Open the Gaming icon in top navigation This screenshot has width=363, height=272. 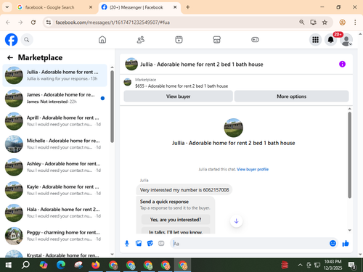255,40
